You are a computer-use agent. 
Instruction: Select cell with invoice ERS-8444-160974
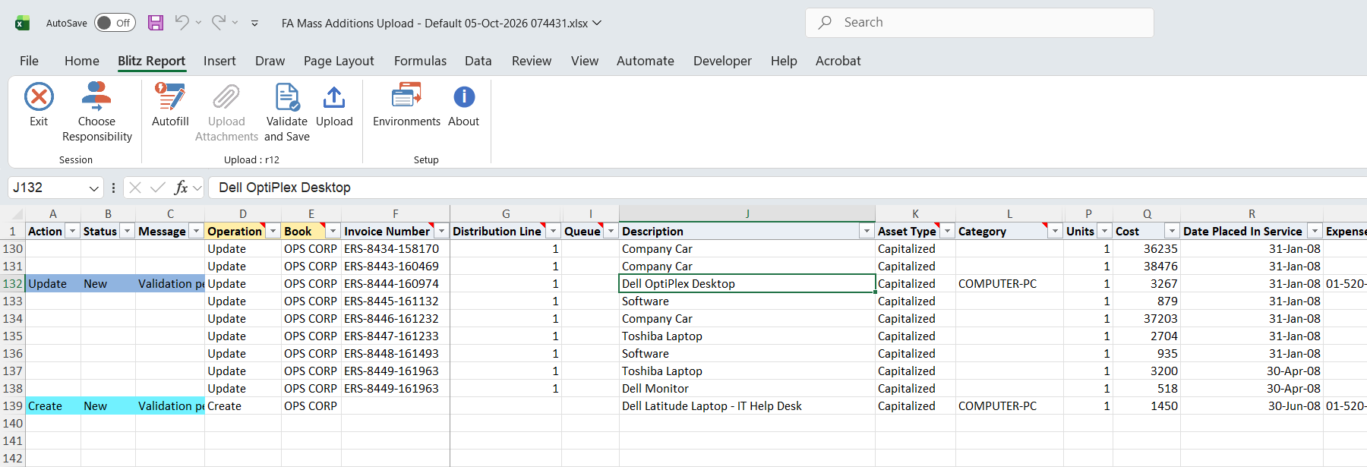[395, 284]
